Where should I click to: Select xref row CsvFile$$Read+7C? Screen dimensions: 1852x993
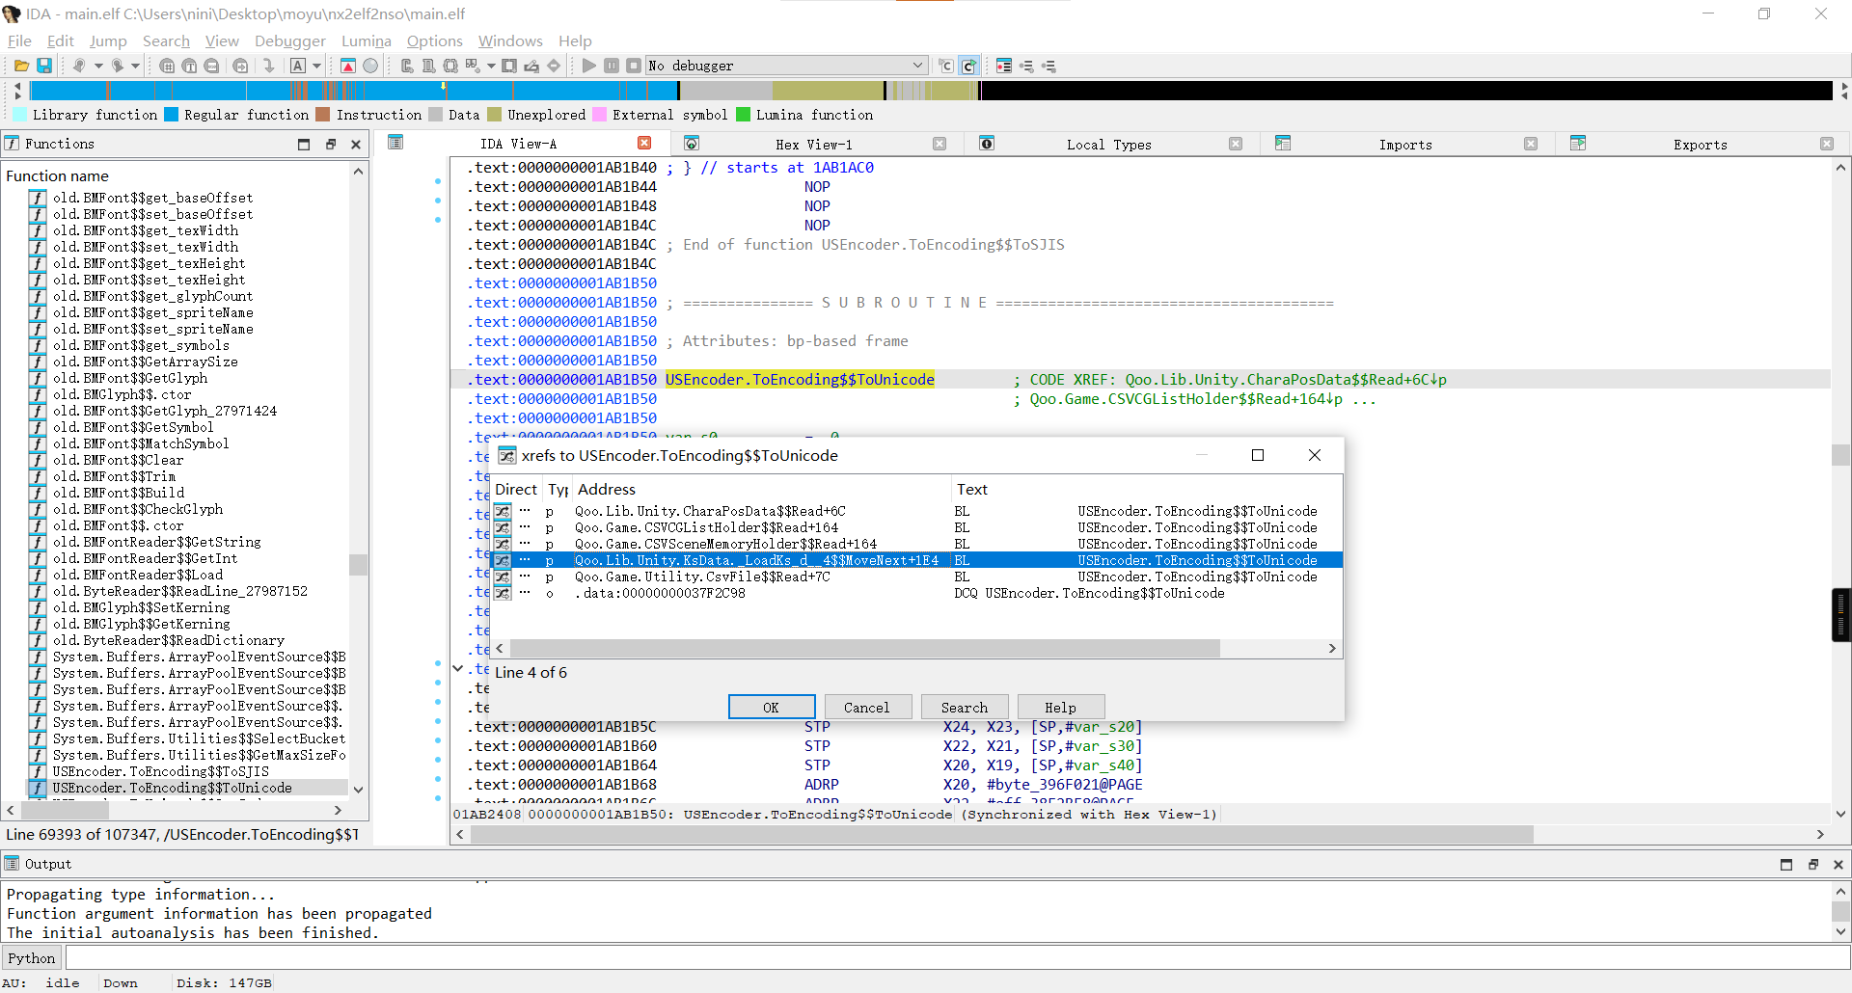[x=916, y=577]
